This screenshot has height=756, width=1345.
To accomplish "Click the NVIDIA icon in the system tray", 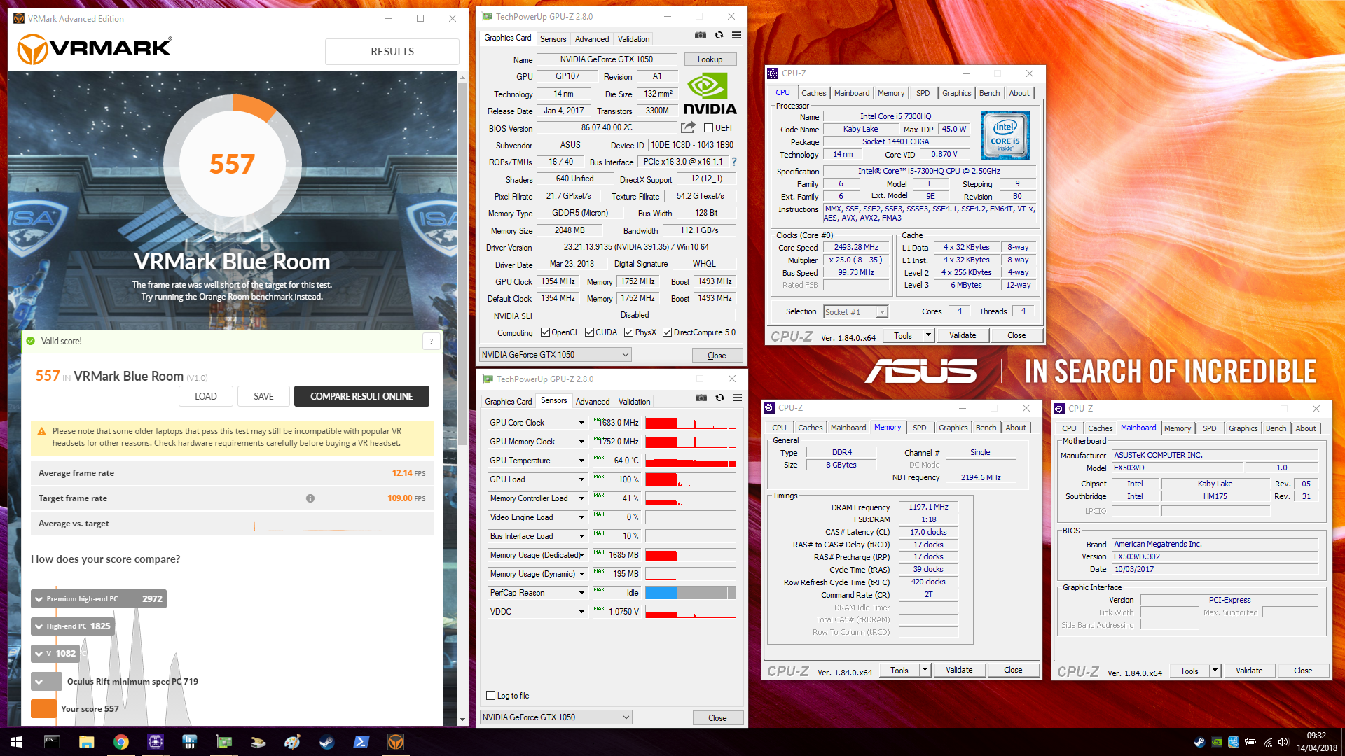I will [x=1217, y=742].
